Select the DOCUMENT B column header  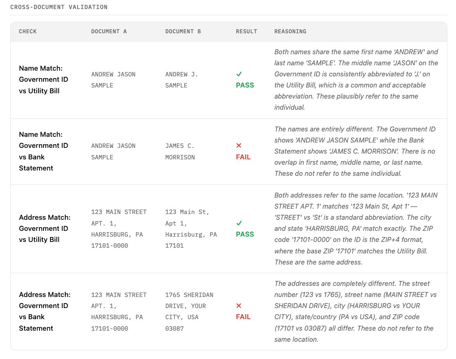(x=183, y=32)
